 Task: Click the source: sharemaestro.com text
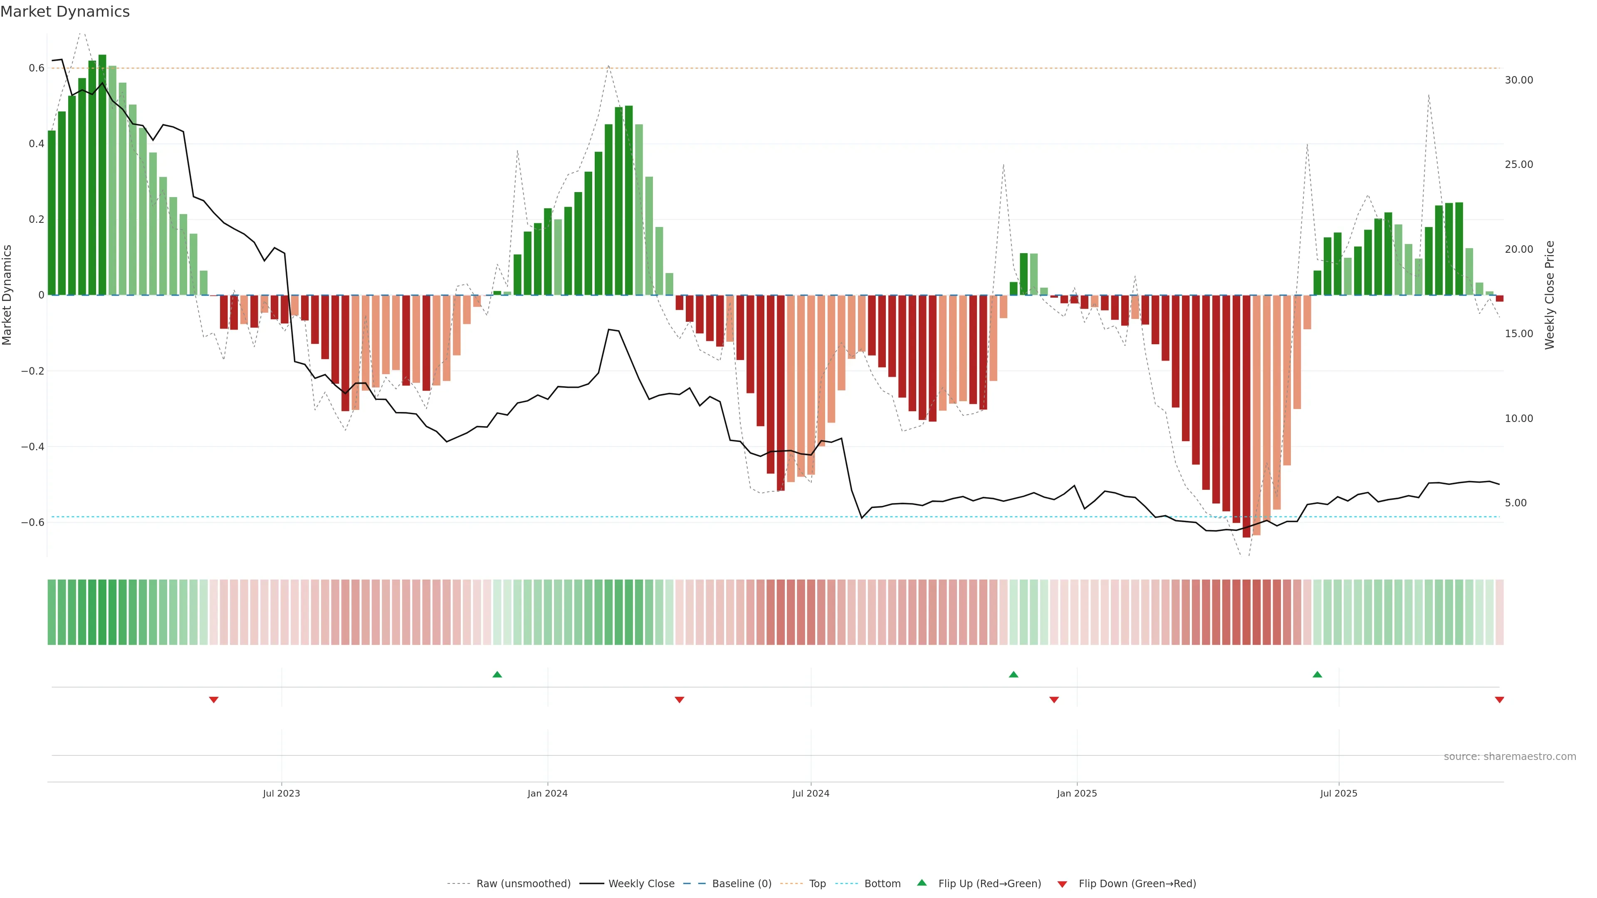click(1510, 757)
